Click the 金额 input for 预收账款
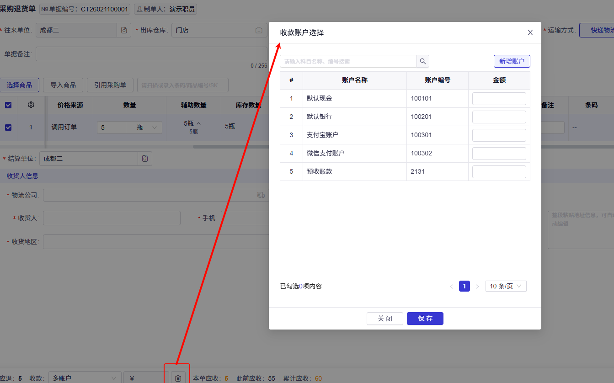The image size is (614, 383). [x=499, y=172]
